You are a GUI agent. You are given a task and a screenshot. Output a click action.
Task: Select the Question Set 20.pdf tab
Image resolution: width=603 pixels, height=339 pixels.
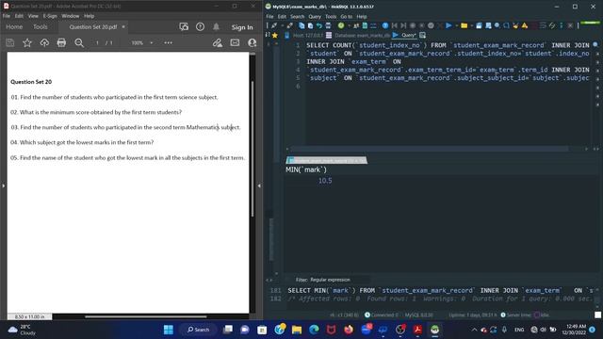click(92, 27)
